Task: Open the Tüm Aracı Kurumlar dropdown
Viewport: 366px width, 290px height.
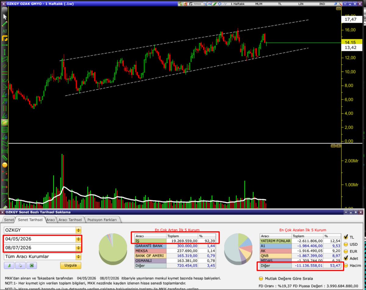Action: (79, 256)
